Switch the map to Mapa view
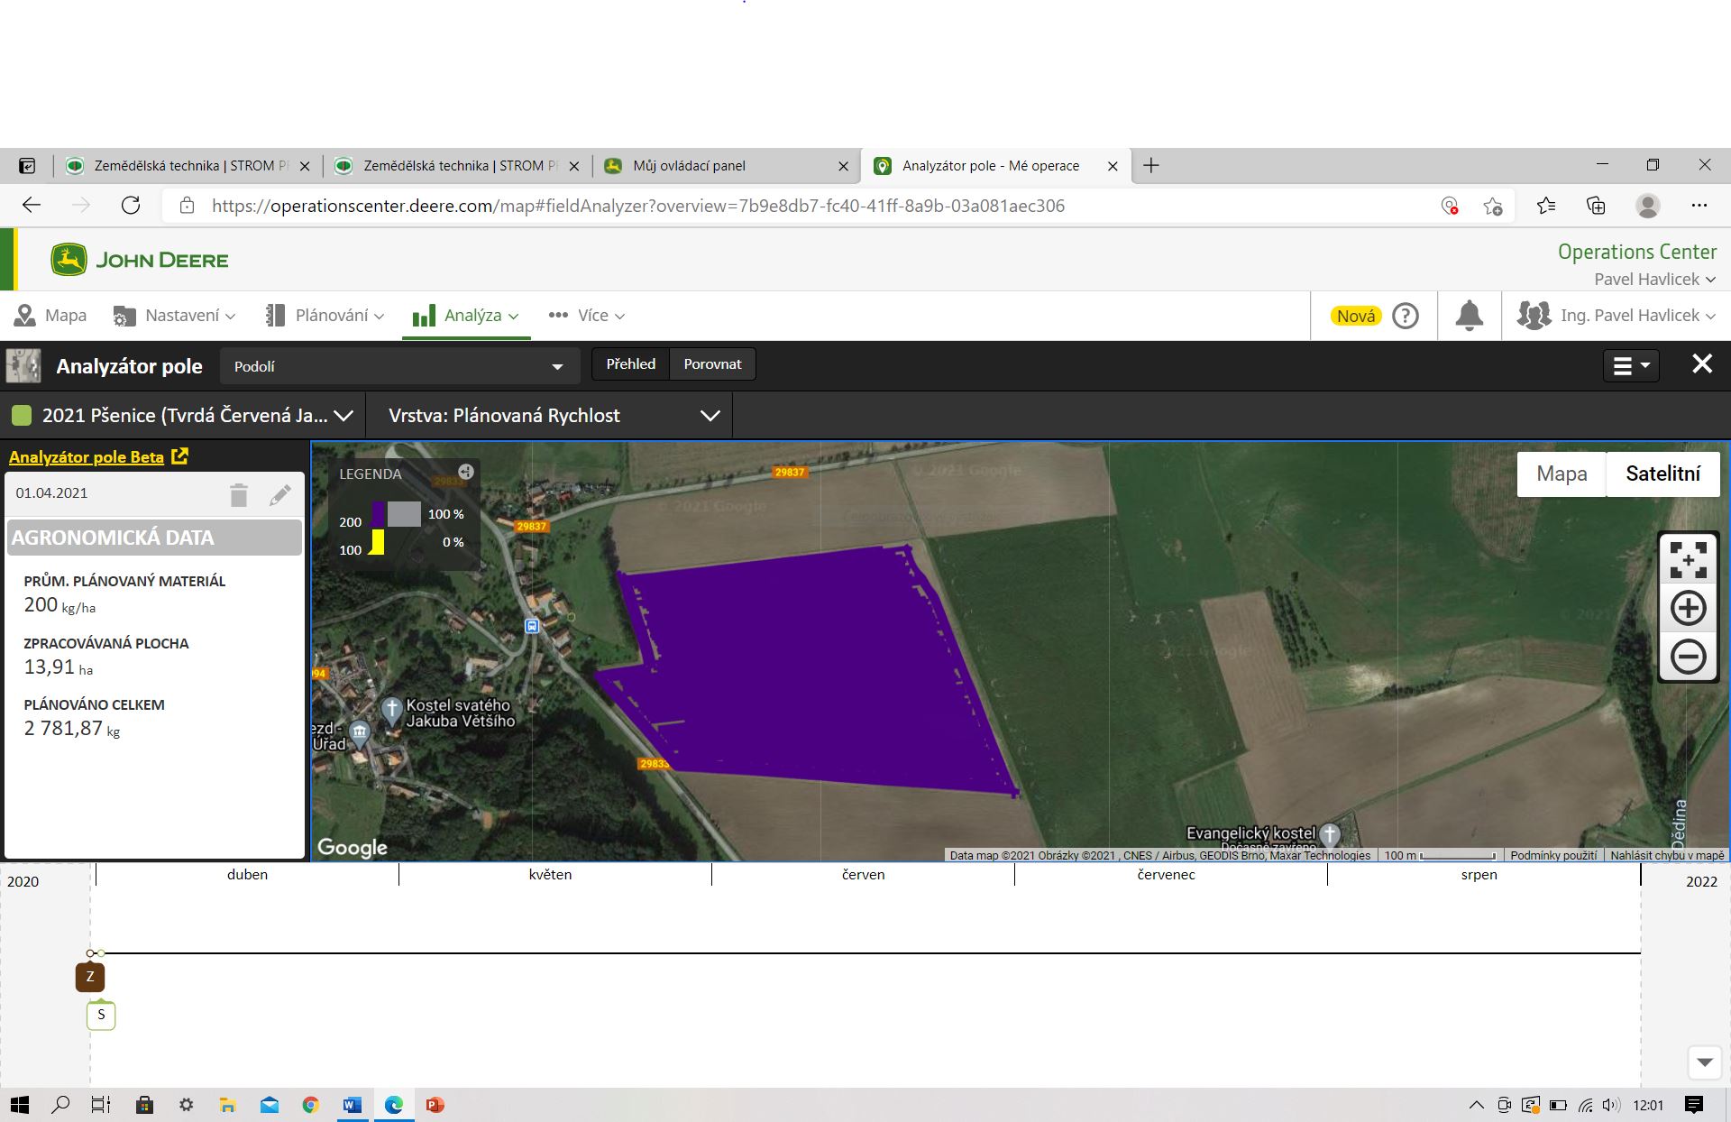This screenshot has height=1122, width=1731. tap(1561, 474)
